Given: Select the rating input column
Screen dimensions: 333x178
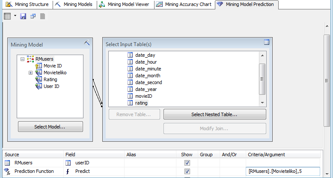Looking at the screenshot, I should 141,103.
